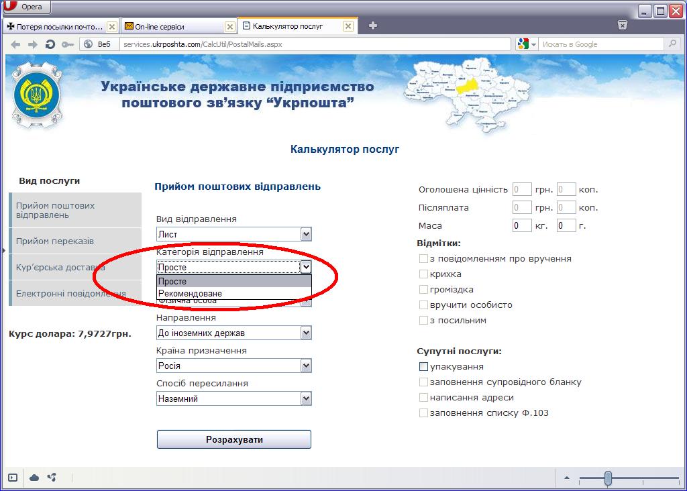Viewport: 687px width, 491px height.
Task: Open Прийом переказів service
Action: (76, 241)
